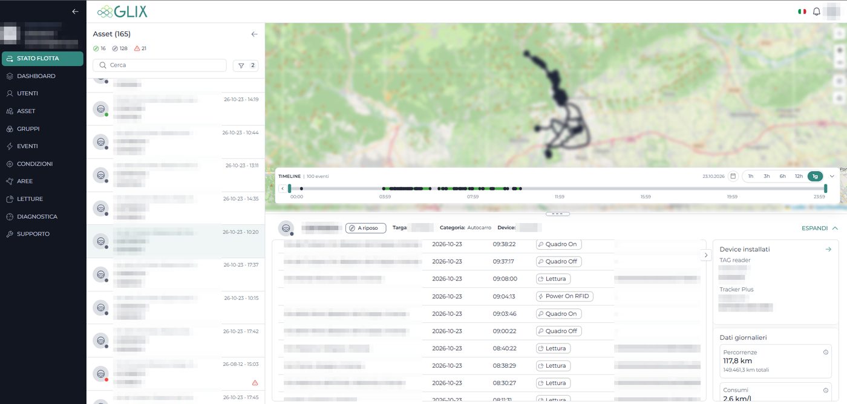Set timeline range to 1h

[751, 176]
